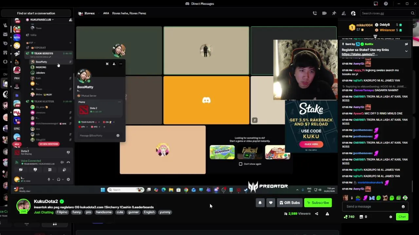
Task: Open KUKUFANSCLUB server dropdown
Action: (x=42, y=20)
